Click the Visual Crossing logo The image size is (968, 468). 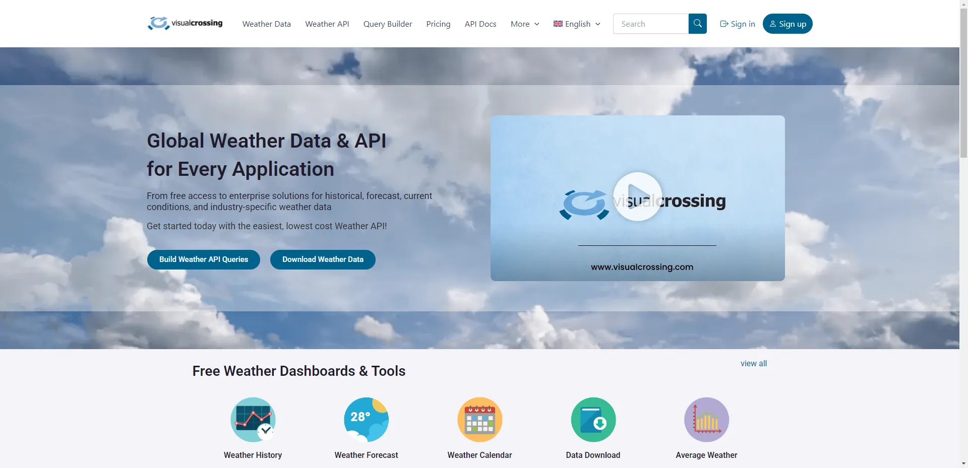click(x=185, y=24)
